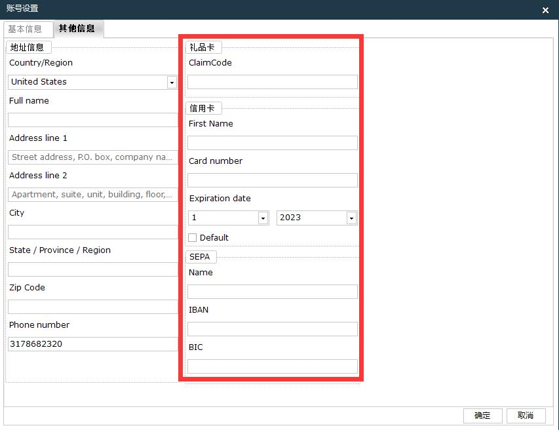Click the Full name input field
Screen dimensions: 559x430
pos(92,119)
